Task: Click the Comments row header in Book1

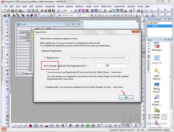Action: (24, 38)
